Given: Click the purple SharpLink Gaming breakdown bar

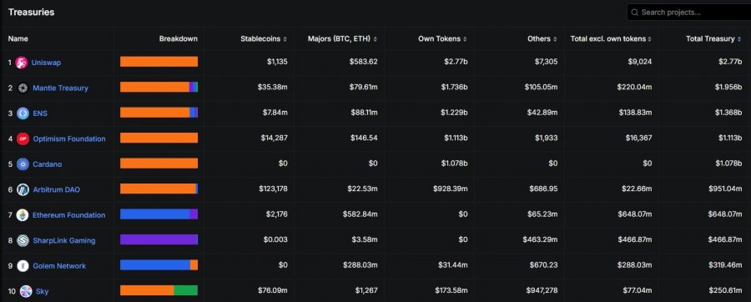Looking at the screenshot, I should (x=159, y=239).
